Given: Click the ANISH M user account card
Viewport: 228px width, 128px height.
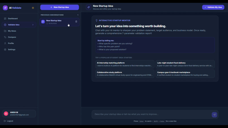Looking at the screenshot, I should coord(19,114).
